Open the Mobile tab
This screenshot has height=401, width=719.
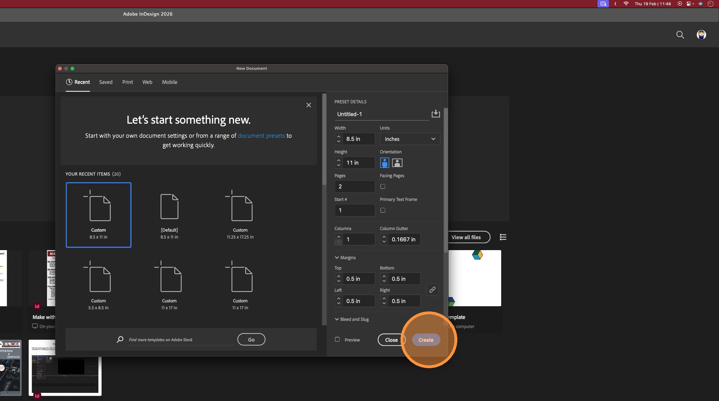click(170, 82)
